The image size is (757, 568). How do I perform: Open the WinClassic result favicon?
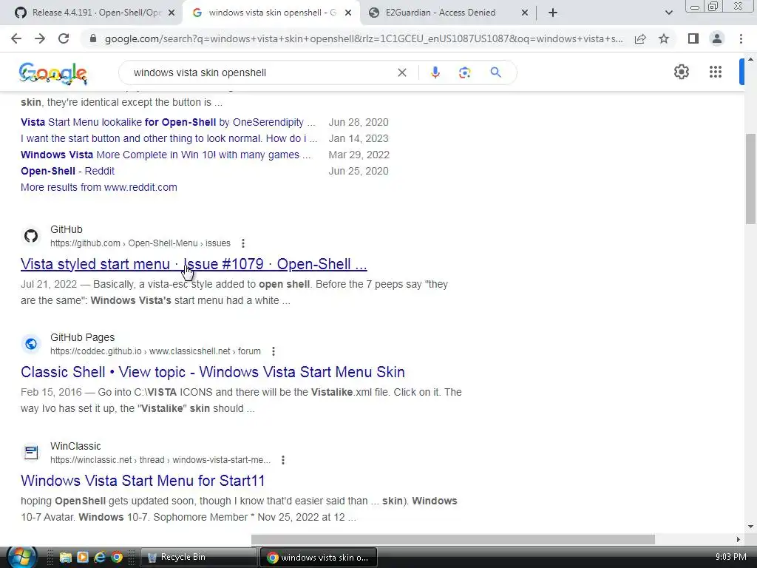[x=31, y=453]
